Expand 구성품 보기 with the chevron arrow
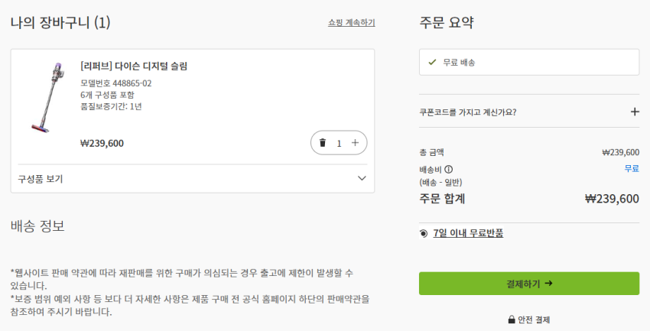The height and width of the screenshot is (331, 650). [x=362, y=178]
